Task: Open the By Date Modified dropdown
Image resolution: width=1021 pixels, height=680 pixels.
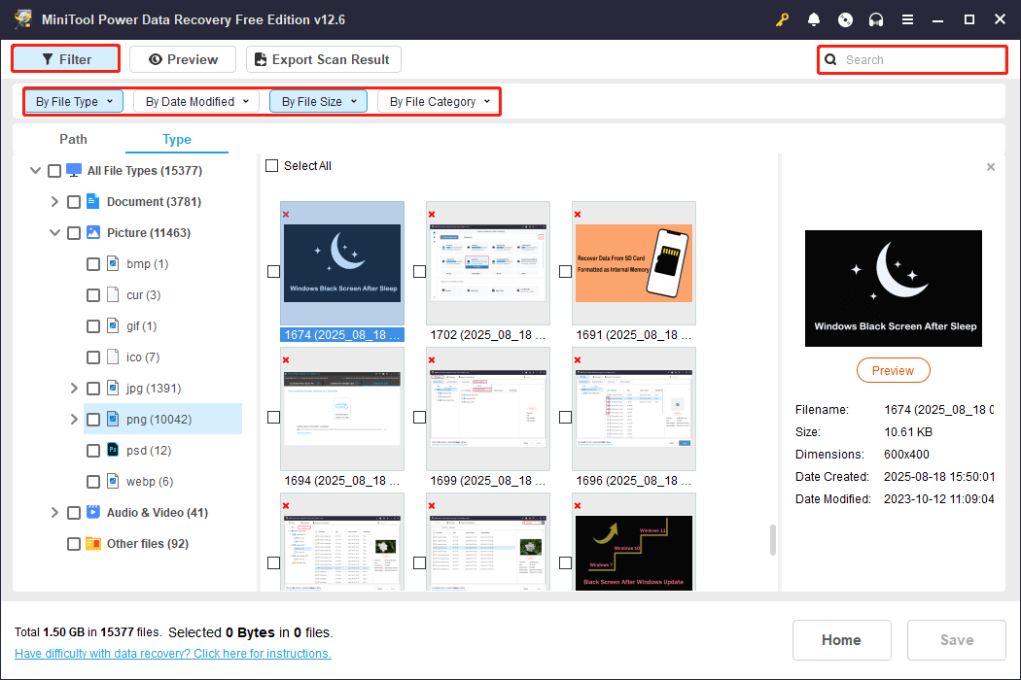Action: 195,101
